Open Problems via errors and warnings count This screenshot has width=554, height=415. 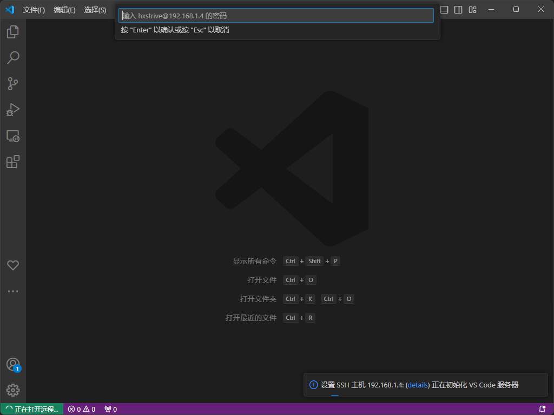coord(82,409)
